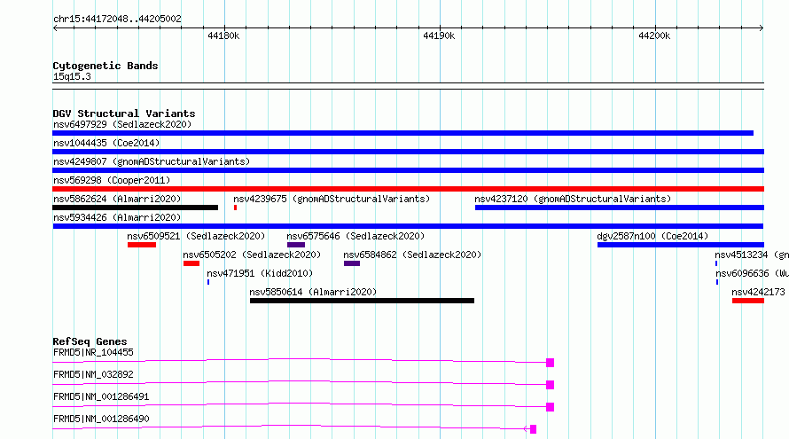This screenshot has height=439, width=789.
Task: Select the purple bar for nsv6575646
Action: (296, 245)
